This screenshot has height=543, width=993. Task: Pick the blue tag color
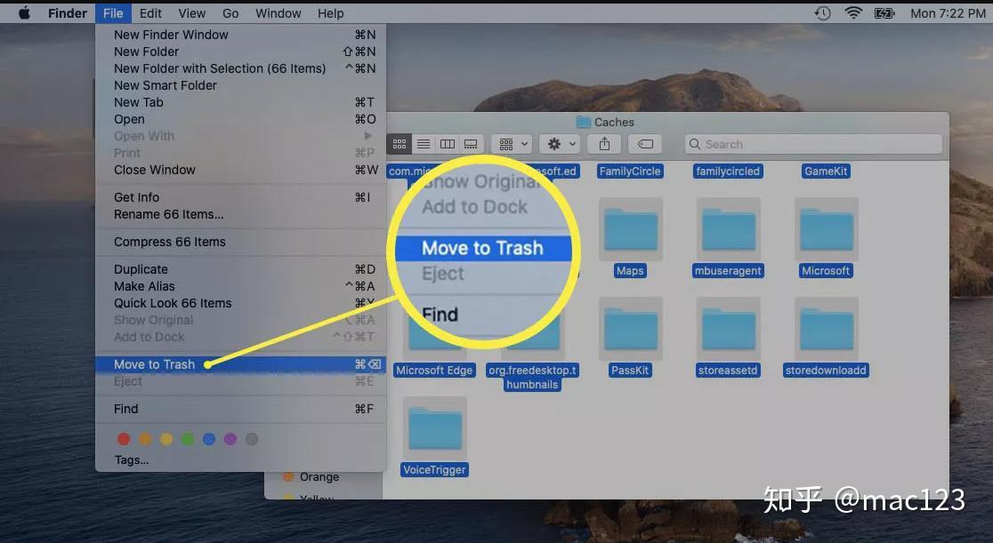click(x=209, y=439)
